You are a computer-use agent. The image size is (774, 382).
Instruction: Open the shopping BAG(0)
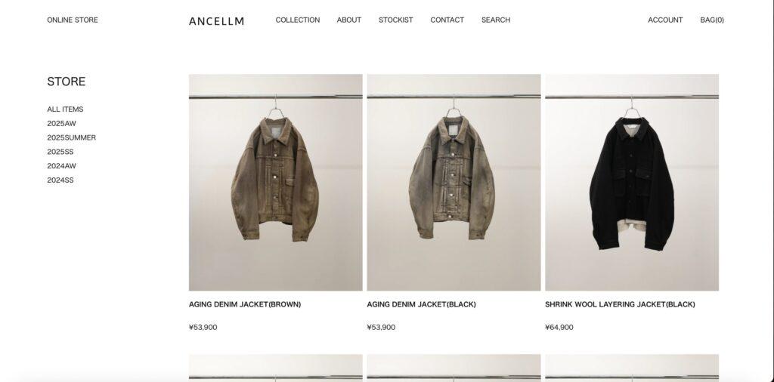coord(712,20)
